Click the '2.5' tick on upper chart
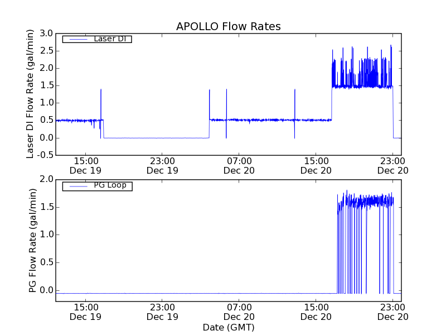 (46, 51)
